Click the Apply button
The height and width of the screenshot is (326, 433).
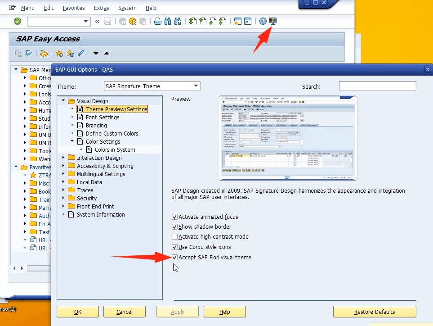point(178,312)
